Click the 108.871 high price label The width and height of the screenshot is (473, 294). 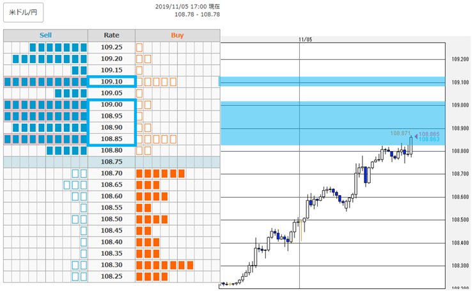tap(400, 133)
